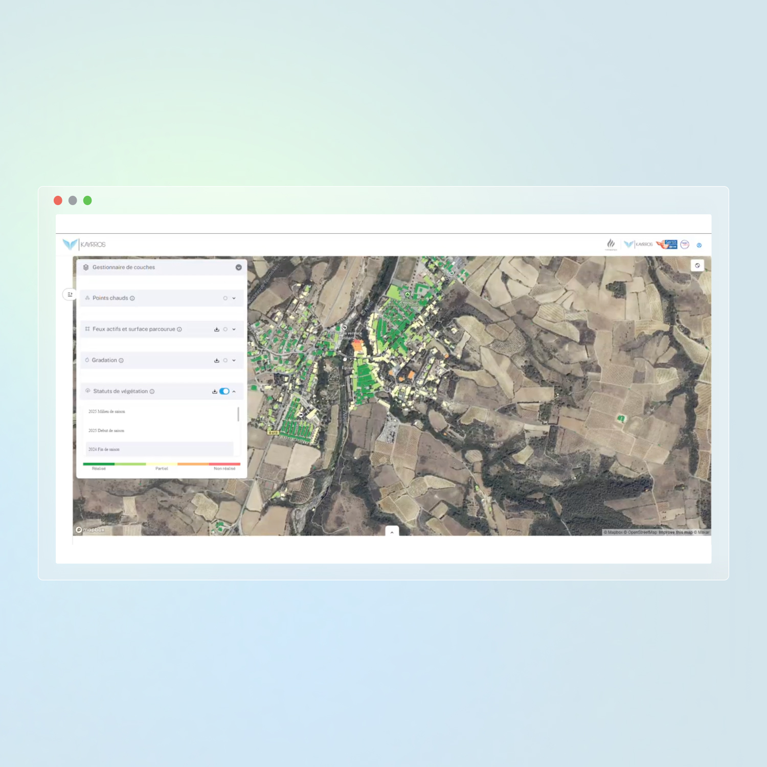Screen dimensions: 767x767
Task: Click the Kayrros logo top left
Action: coord(84,244)
